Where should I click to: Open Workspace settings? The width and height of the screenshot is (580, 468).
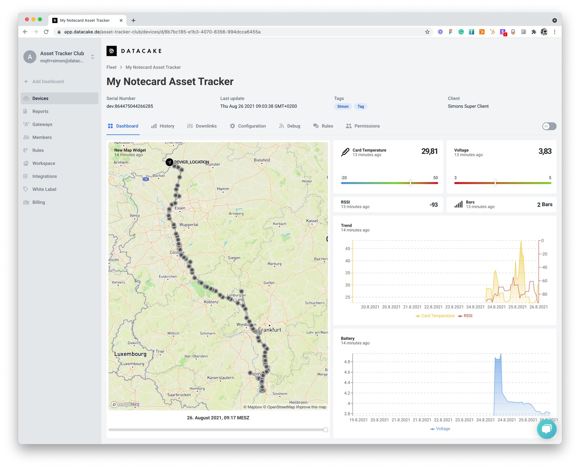(60, 163)
